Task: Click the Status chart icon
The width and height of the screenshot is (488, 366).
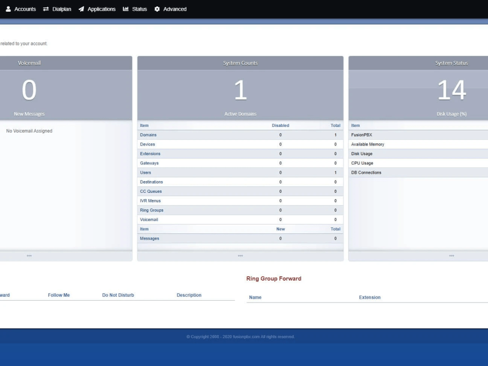Action: pyautogui.click(x=126, y=9)
